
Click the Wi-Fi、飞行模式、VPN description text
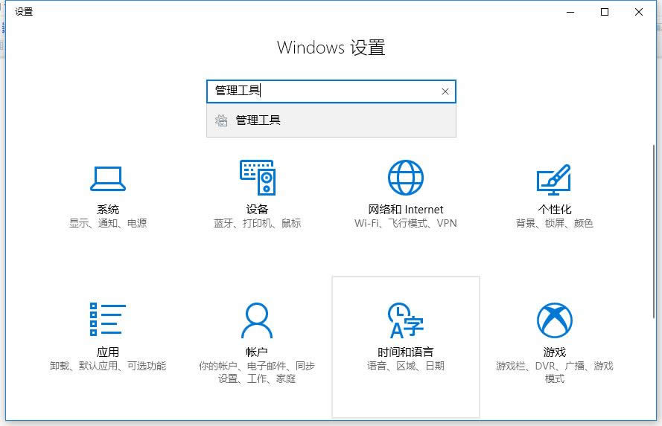pyautogui.click(x=406, y=223)
